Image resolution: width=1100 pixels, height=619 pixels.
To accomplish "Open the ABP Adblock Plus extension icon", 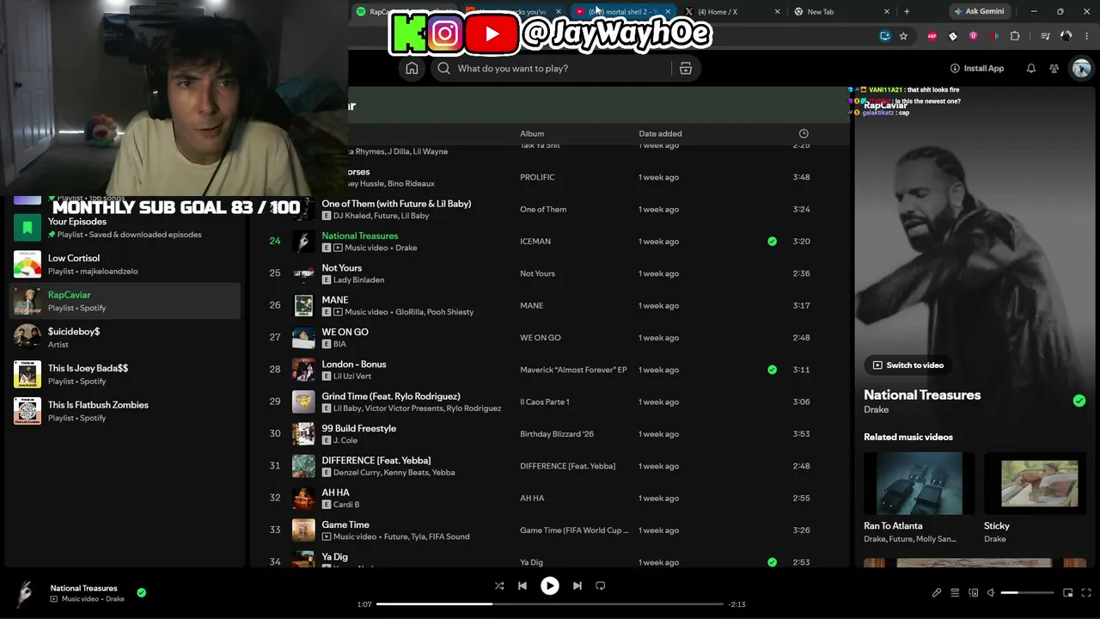I will point(932,36).
